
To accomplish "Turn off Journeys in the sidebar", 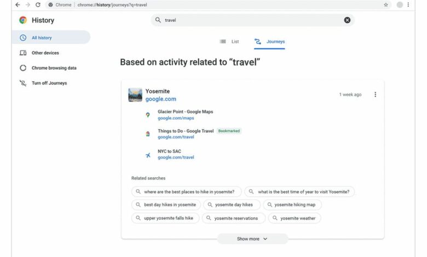I will pos(49,83).
